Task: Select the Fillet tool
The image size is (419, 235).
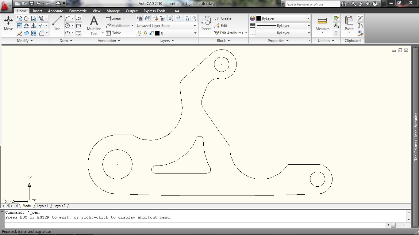Action: tap(41, 33)
